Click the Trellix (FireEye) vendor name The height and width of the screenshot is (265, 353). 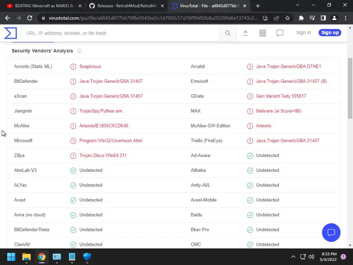[x=206, y=141]
